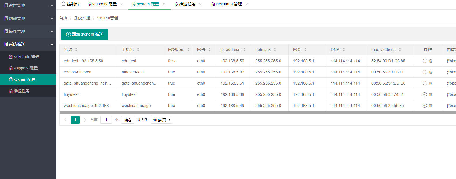Click the system管理 breadcrumb text
The image size is (456, 179).
(108, 18)
